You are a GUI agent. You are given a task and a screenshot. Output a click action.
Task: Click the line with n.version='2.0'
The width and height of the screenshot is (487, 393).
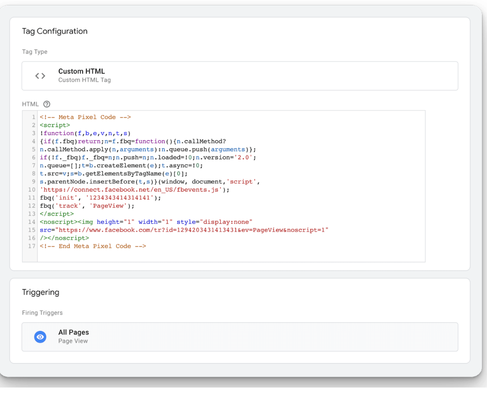(148, 158)
